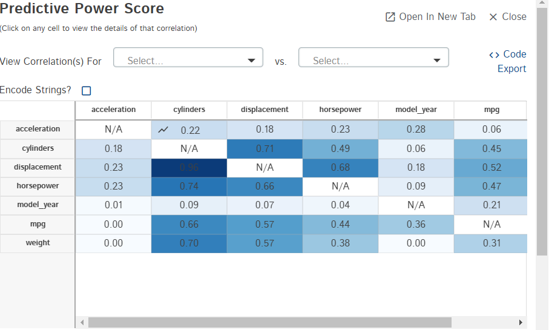Click the Open In New Tab link
The width and height of the screenshot is (549, 330).
click(x=437, y=17)
